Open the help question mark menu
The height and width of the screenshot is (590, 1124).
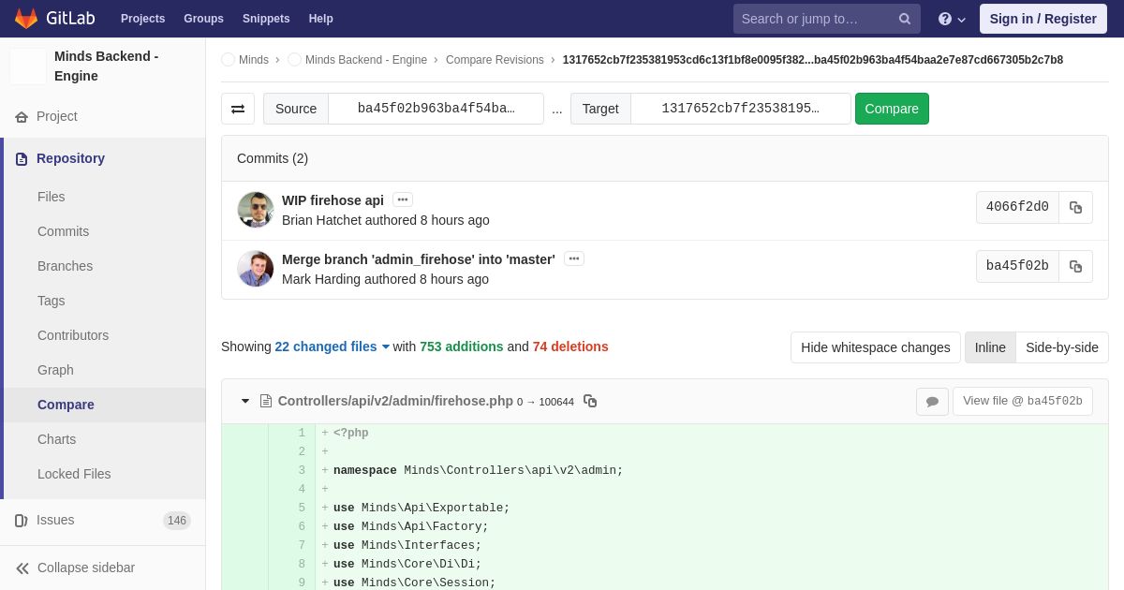point(952,19)
